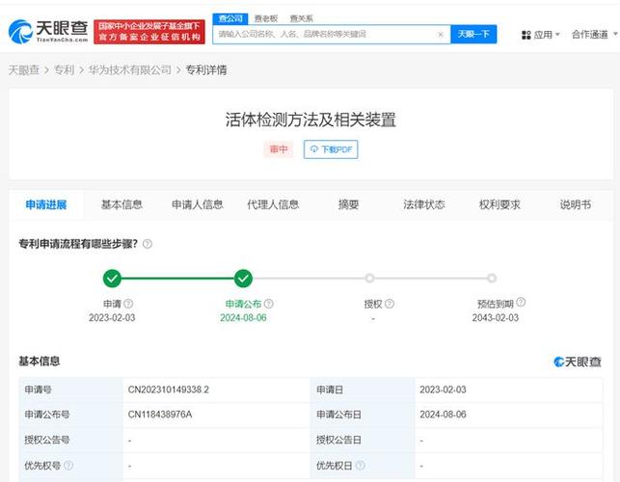Switch to the 基本信息 tab
The image size is (620, 482).
click(121, 204)
